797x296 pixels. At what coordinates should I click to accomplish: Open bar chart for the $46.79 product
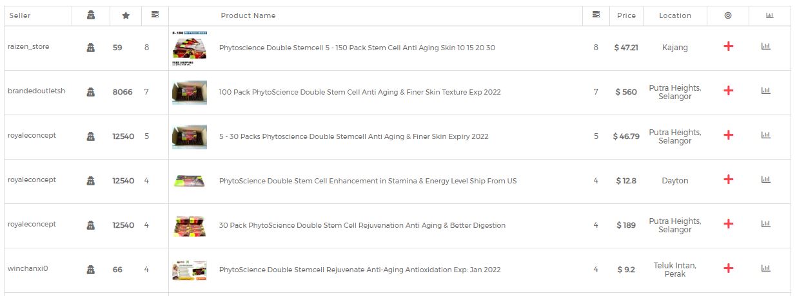[765, 135]
